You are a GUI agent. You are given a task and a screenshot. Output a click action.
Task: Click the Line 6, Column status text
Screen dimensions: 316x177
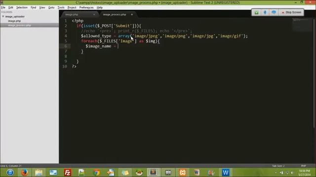(x=11, y=166)
